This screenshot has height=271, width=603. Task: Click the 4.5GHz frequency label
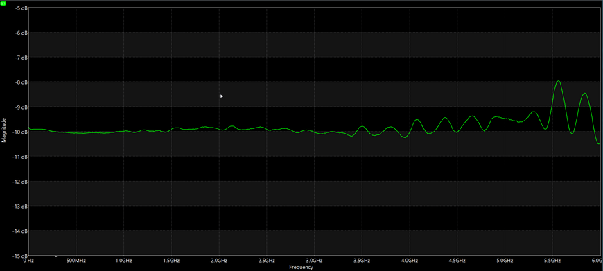457,261
